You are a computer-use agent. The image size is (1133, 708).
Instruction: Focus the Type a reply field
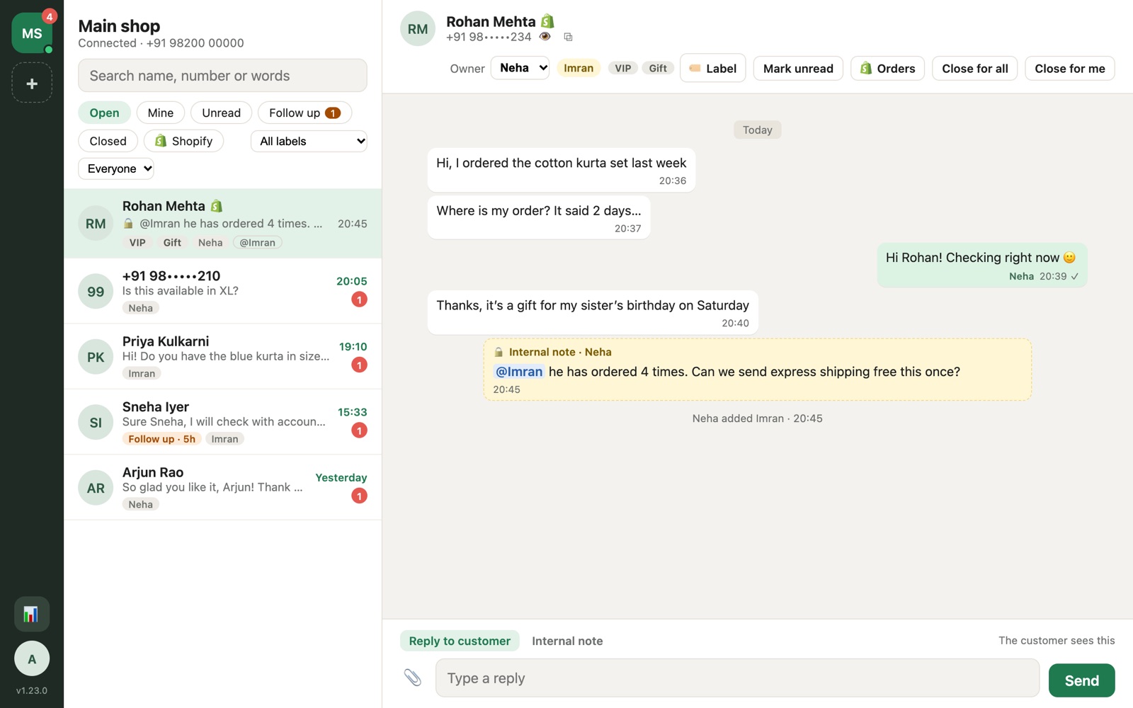tap(737, 678)
